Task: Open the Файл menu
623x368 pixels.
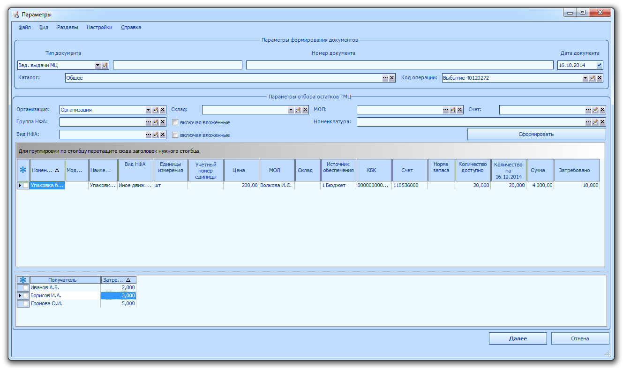Action: 25,27
